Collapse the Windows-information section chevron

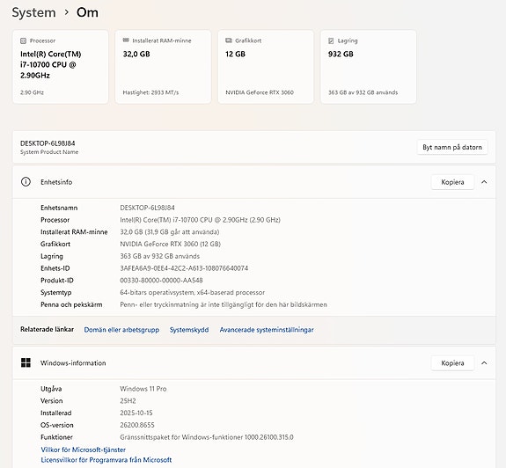(x=484, y=362)
